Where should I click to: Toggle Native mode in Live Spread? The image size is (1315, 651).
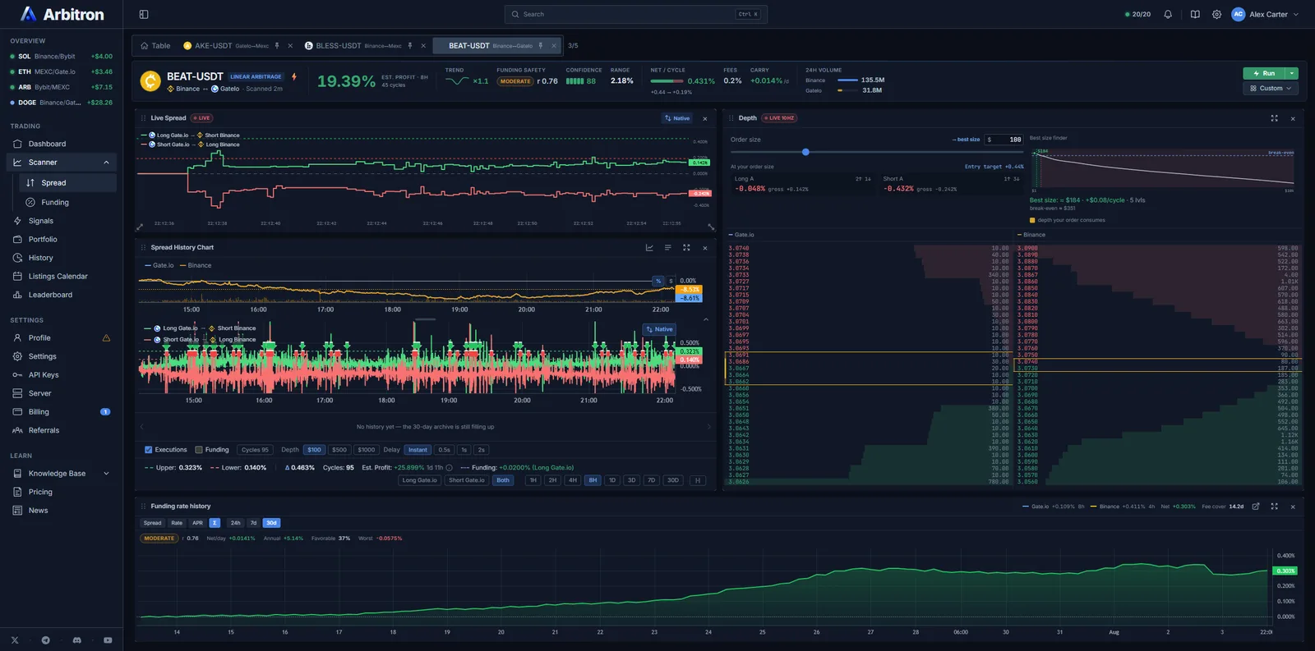(678, 118)
